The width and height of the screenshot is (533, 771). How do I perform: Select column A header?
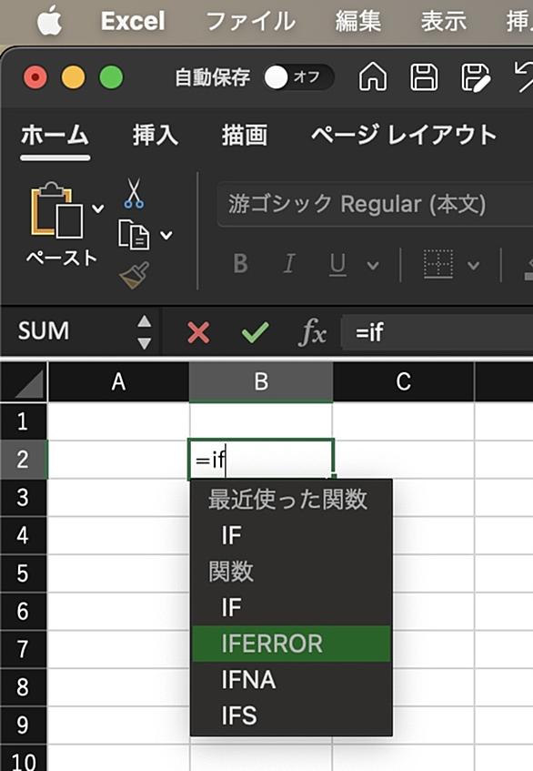(118, 382)
